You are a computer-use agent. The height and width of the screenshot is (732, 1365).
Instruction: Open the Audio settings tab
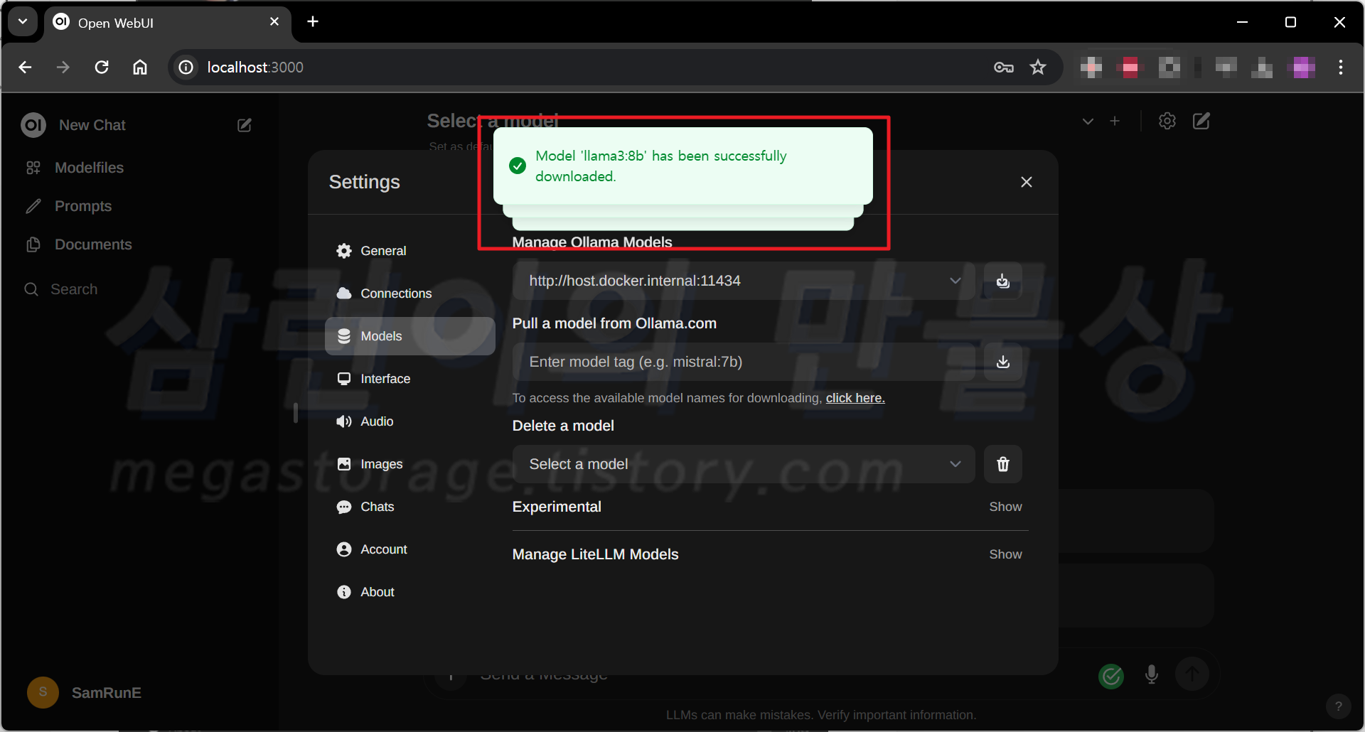click(x=409, y=421)
